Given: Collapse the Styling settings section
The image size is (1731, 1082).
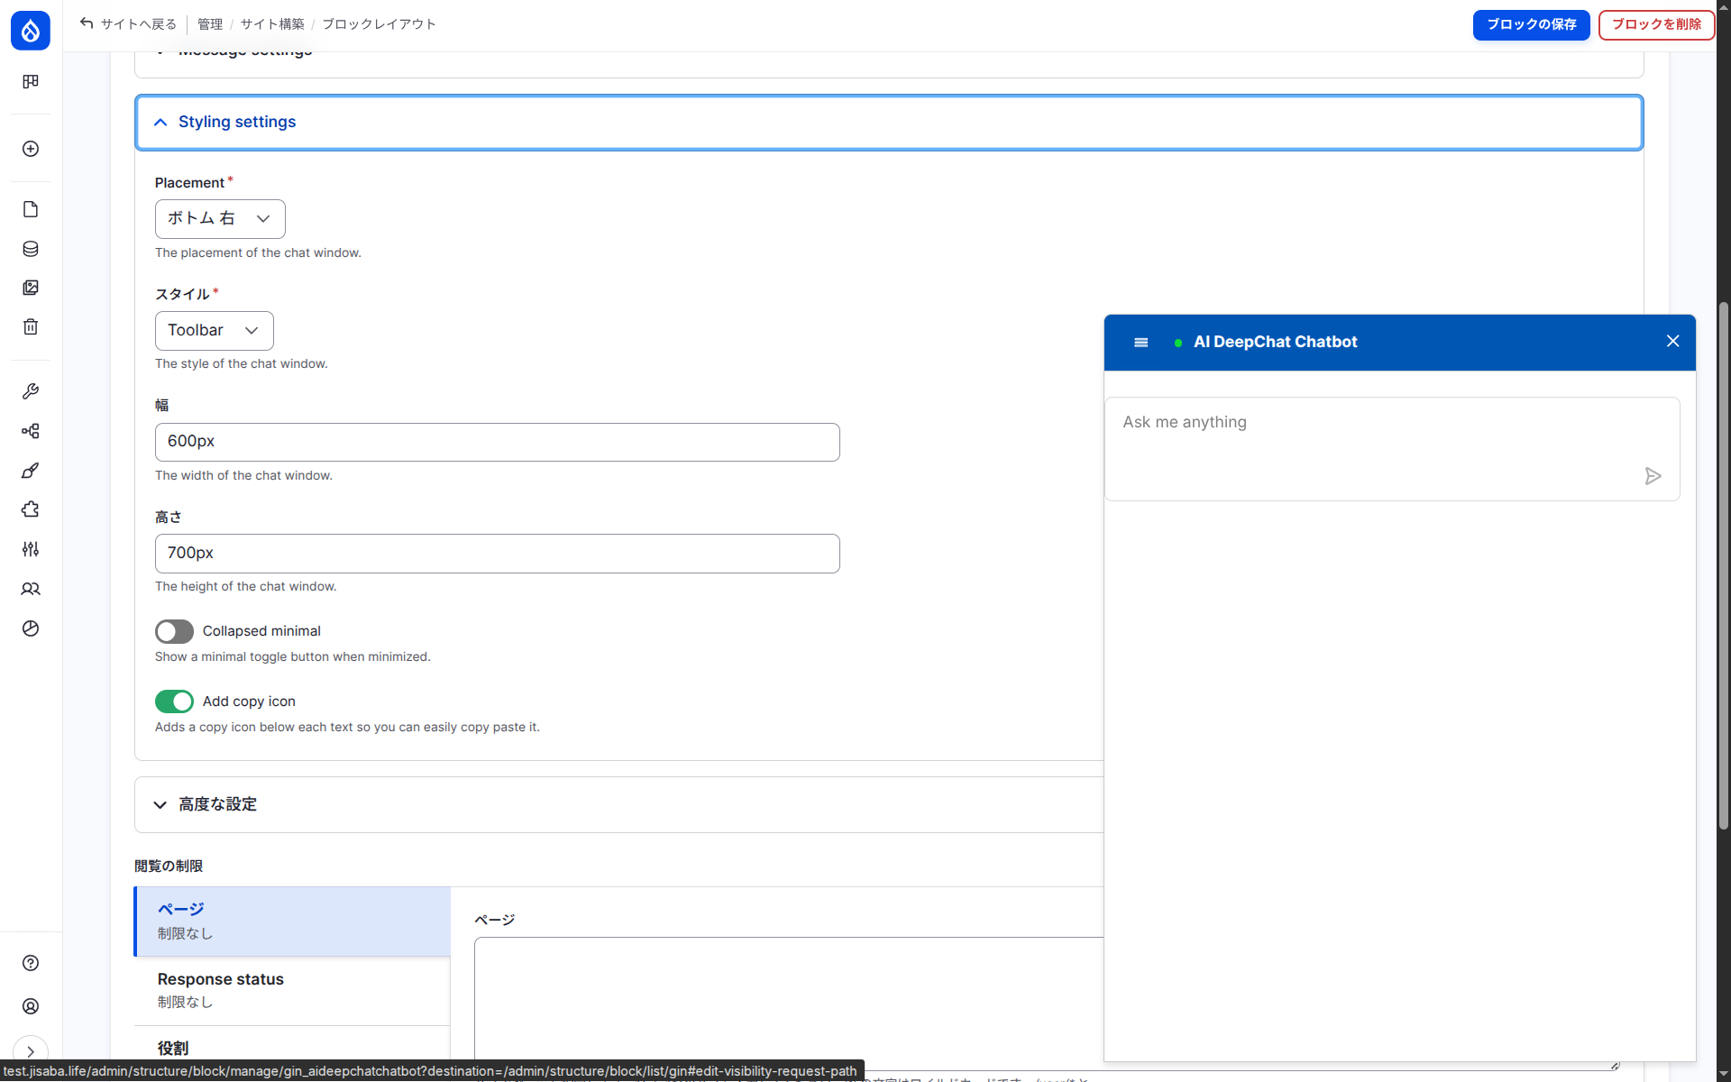Looking at the screenshot, I should 237,122.
